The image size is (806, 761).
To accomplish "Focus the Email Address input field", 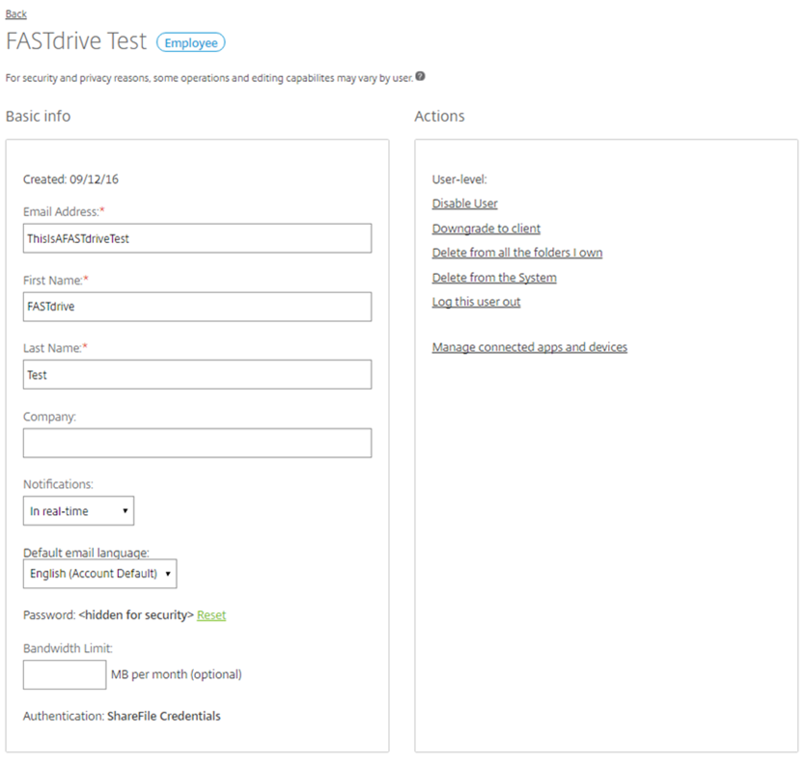I will (x=197, y=238).
